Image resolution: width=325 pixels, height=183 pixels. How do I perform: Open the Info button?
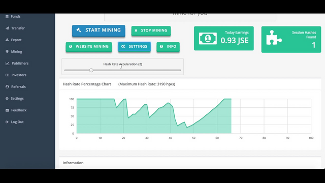[x=168, y=47]
